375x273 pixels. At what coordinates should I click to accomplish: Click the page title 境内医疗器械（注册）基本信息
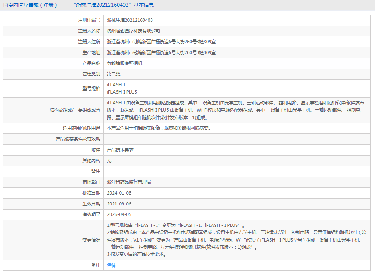pyautogui.click(x=81, y=5)
